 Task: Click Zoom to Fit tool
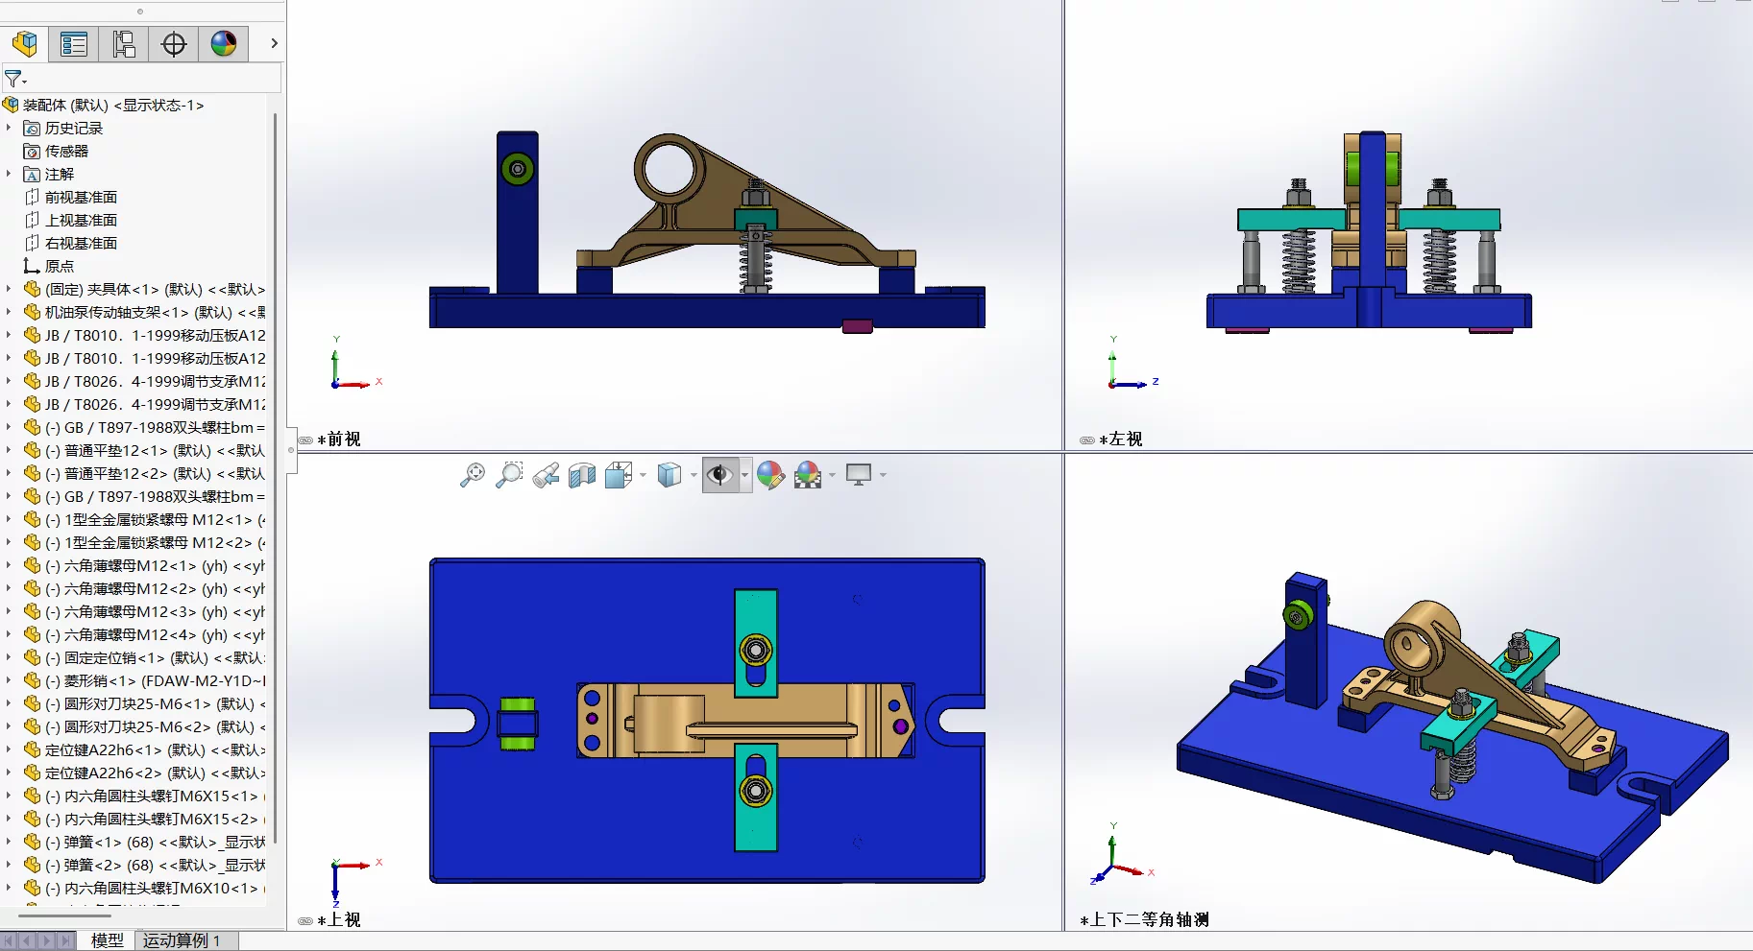click(473, 475)
